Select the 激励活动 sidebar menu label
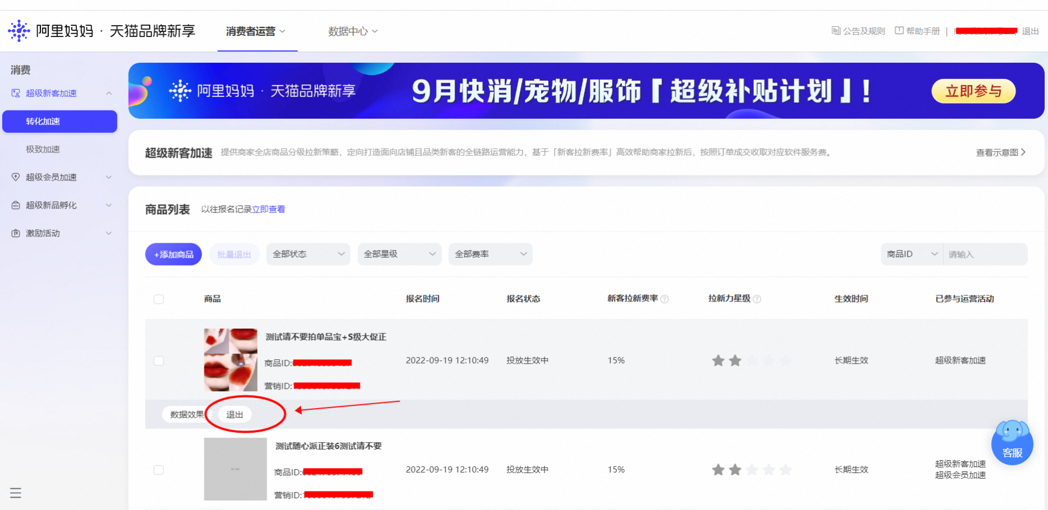The height and width of the screenshot is (510, 1048). (43, 233)
